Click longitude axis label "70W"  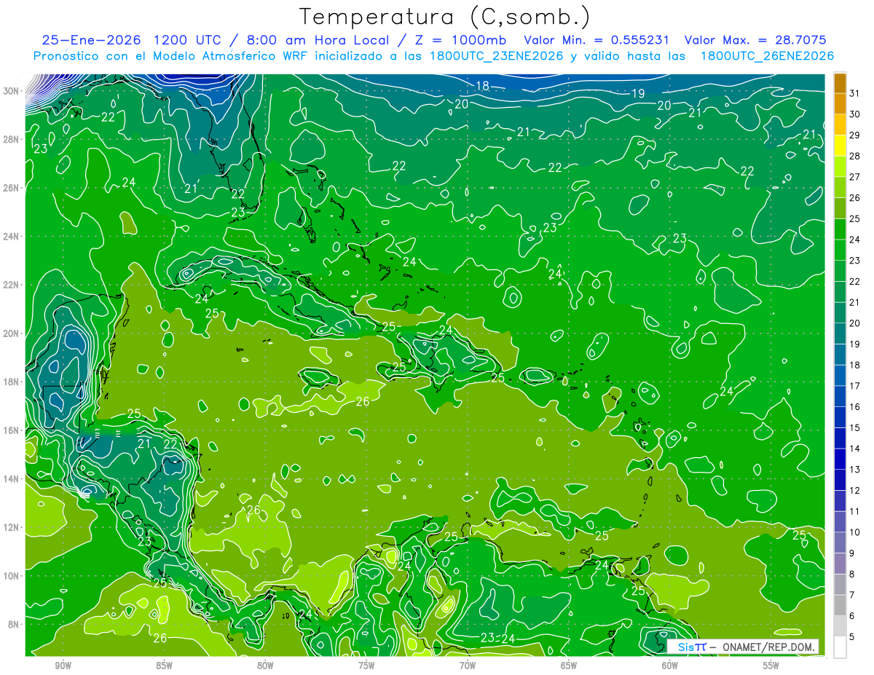[x=468, y=666]
